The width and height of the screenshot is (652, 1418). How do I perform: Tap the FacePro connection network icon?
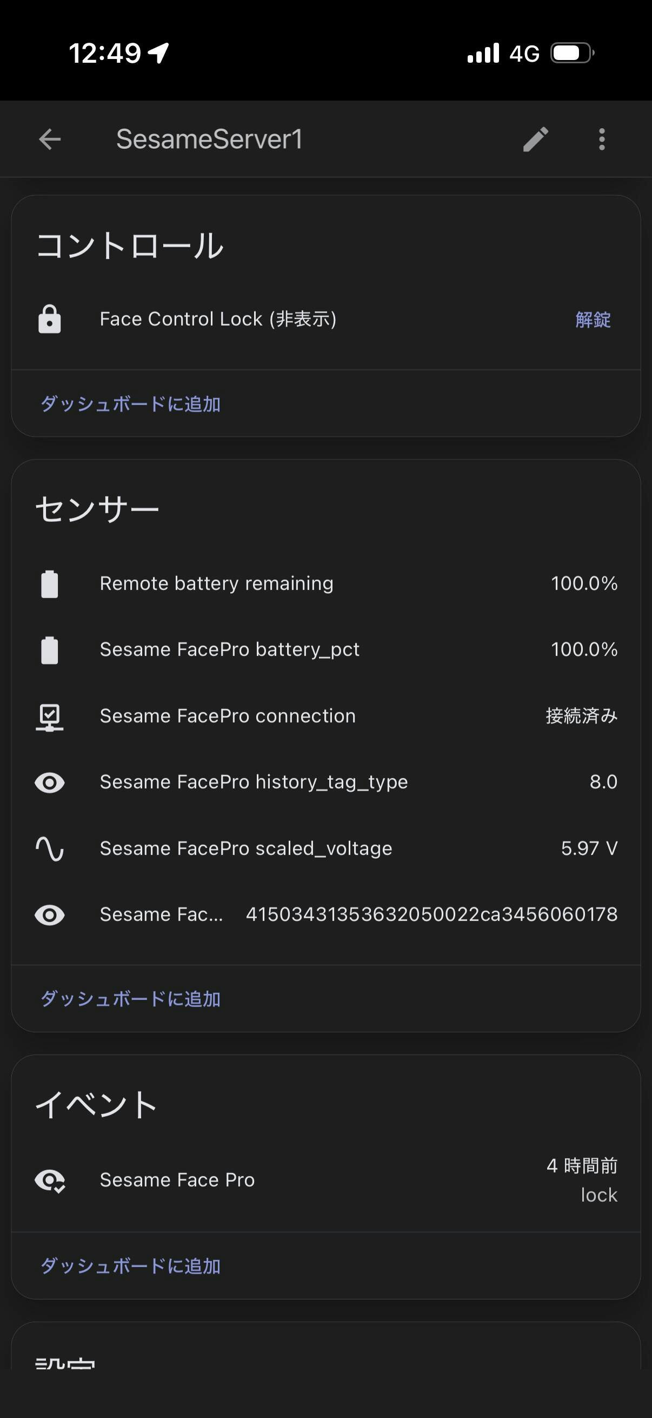click(50, 717)
